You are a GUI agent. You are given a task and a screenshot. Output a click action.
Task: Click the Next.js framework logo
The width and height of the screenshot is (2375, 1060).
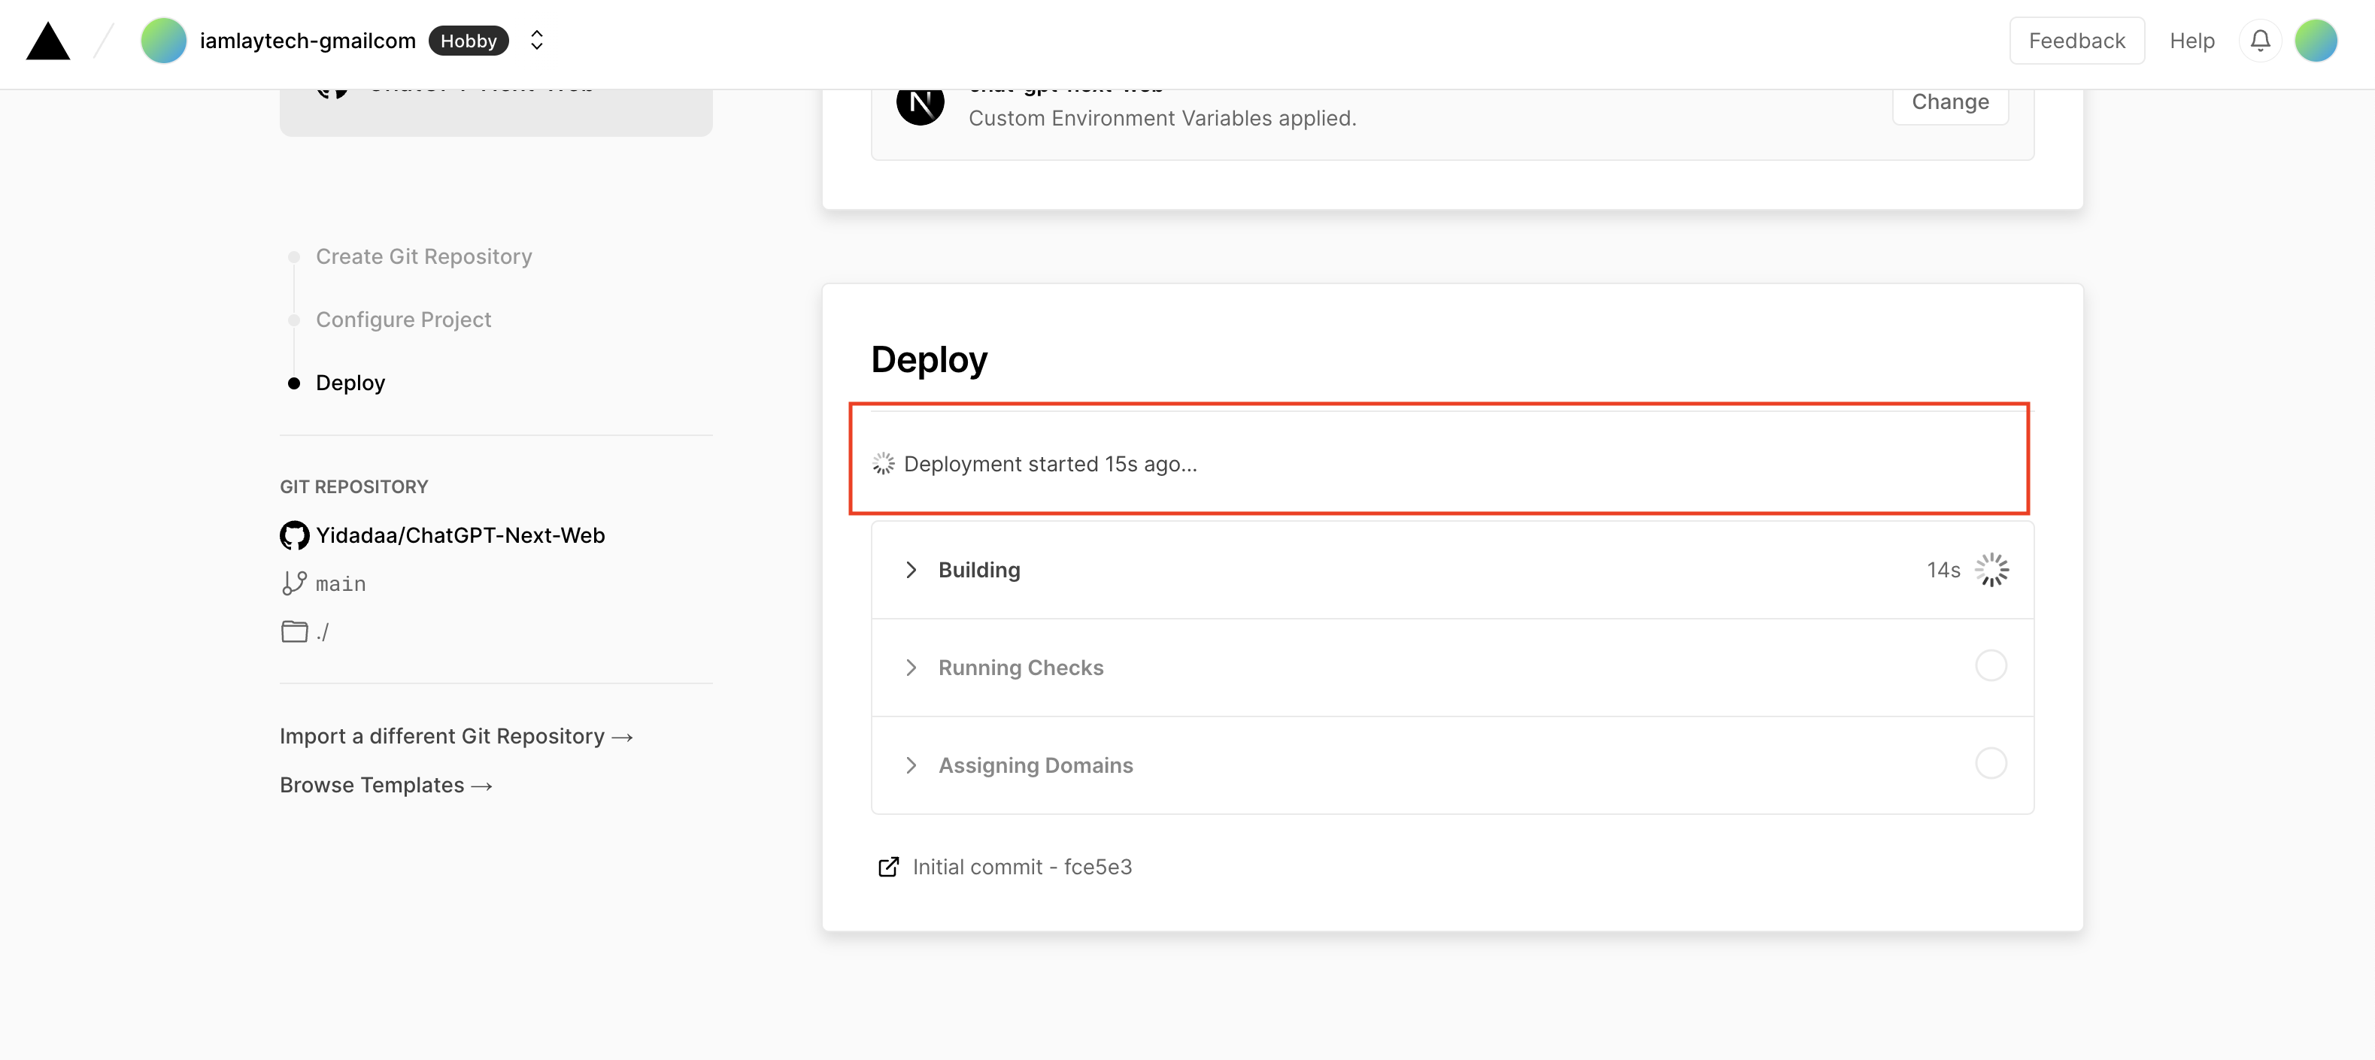click(x=920, y=102)
